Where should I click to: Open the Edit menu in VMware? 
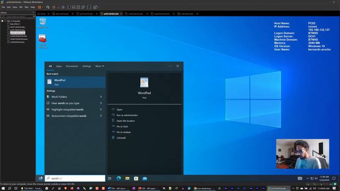(8, 7)
